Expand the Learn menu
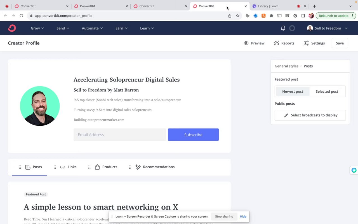 147,28
